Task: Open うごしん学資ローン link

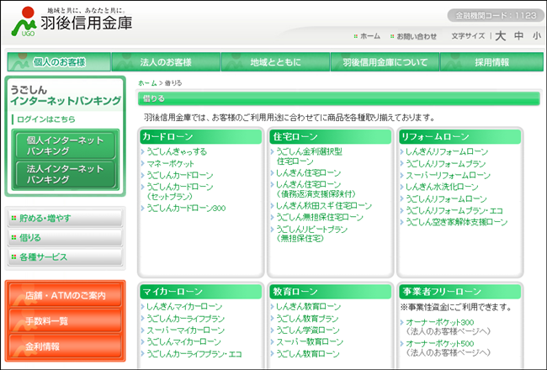Action: pyautogui.click(x=308, y=330)
